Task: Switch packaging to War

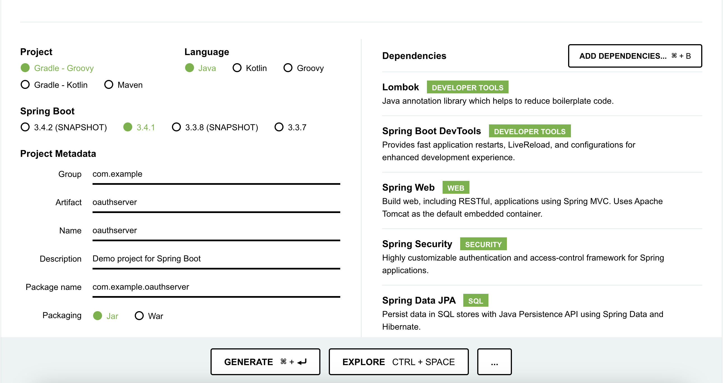Action: point(139,316)
